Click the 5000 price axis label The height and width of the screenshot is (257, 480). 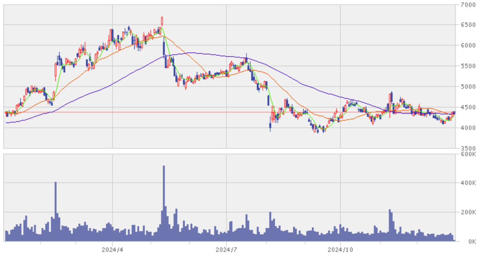tap(467, 87)
